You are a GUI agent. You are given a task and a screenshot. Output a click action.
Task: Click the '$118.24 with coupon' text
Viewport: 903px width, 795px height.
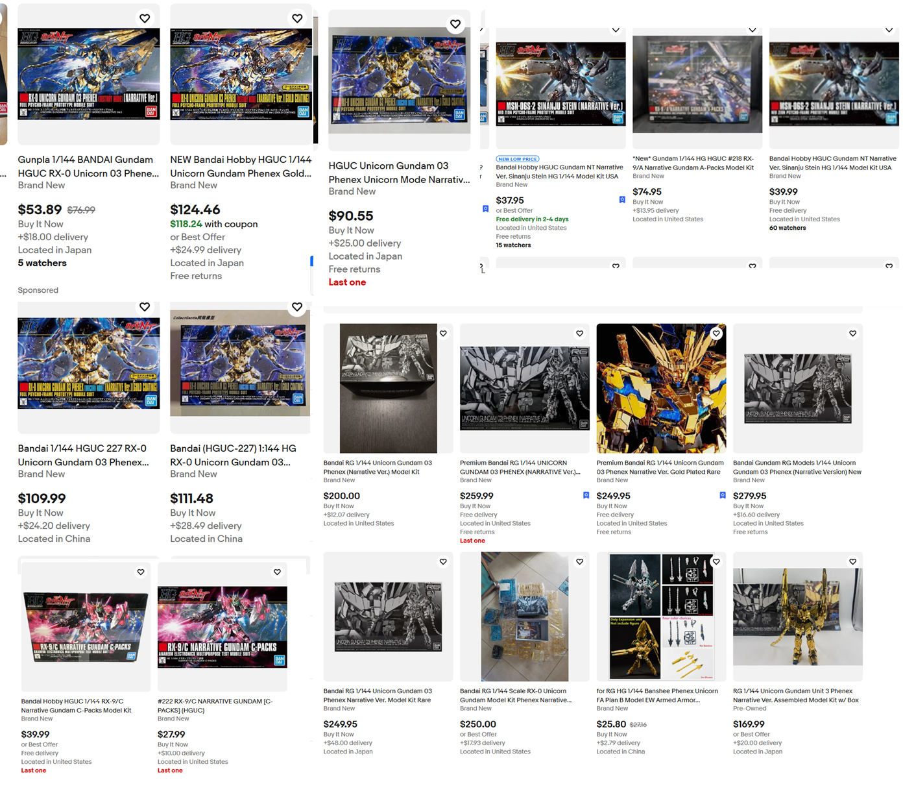click(214, 224)
